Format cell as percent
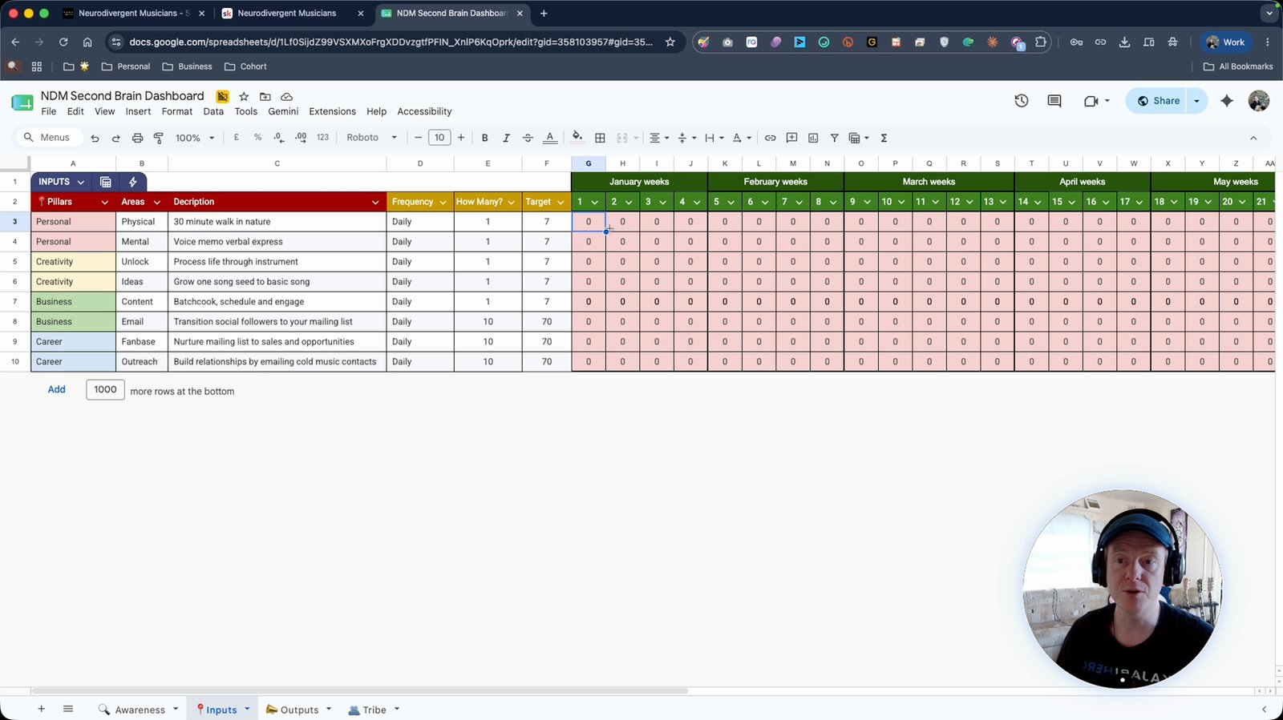 click(x=257, y=138)
